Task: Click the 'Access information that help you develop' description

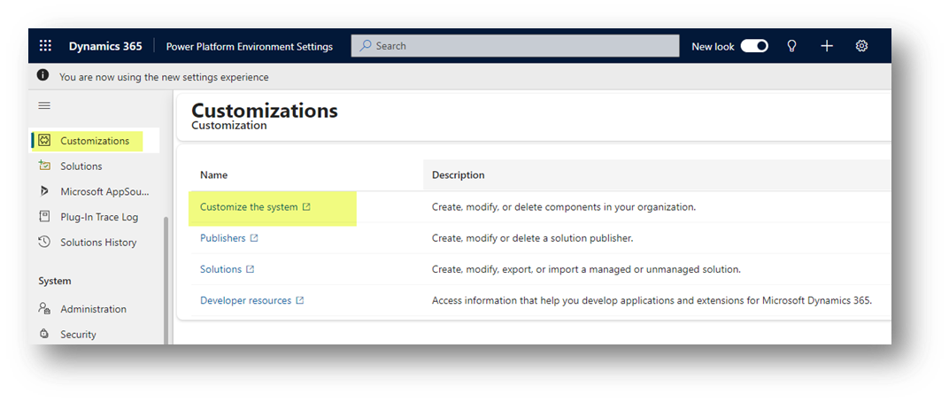Action: (x=652, y=300)
